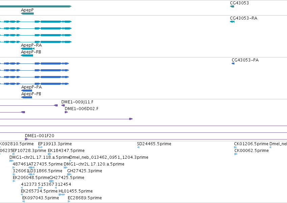Click the ApepP-PA protein label

click(x=31, y=87)
